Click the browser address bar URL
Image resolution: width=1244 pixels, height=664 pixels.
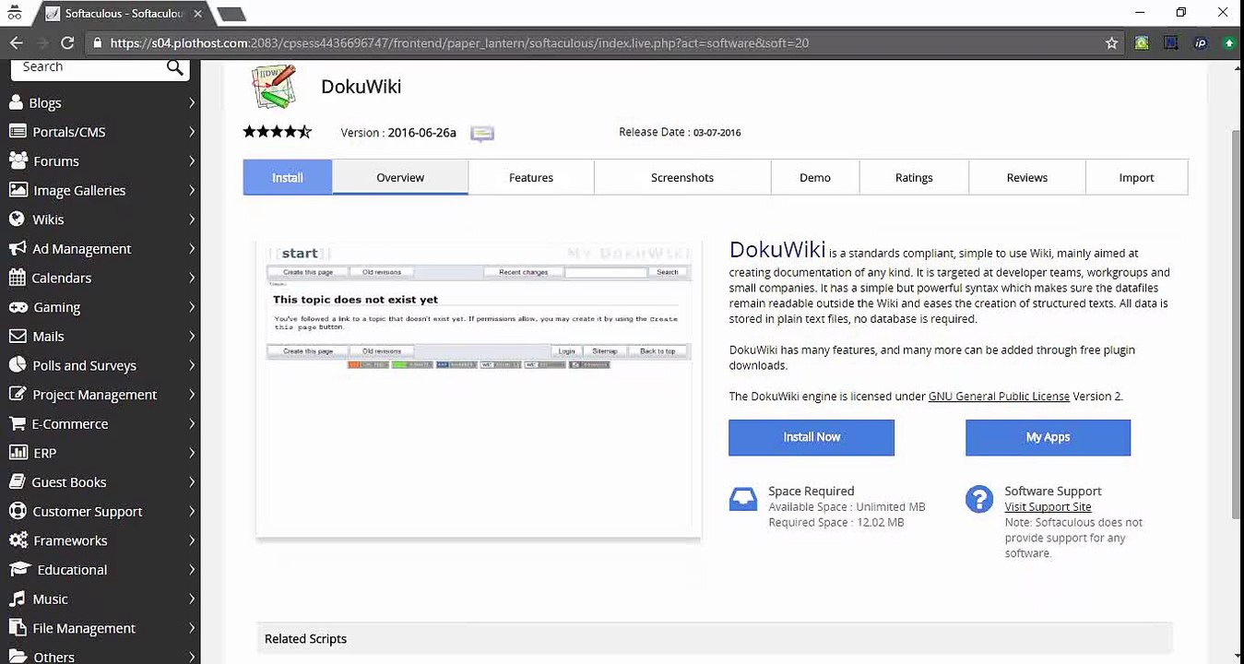[x=459, y=42]
